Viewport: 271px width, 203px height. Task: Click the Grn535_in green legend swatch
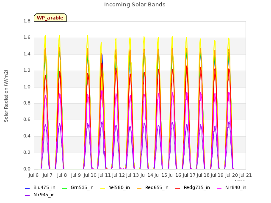coord(64,188)
